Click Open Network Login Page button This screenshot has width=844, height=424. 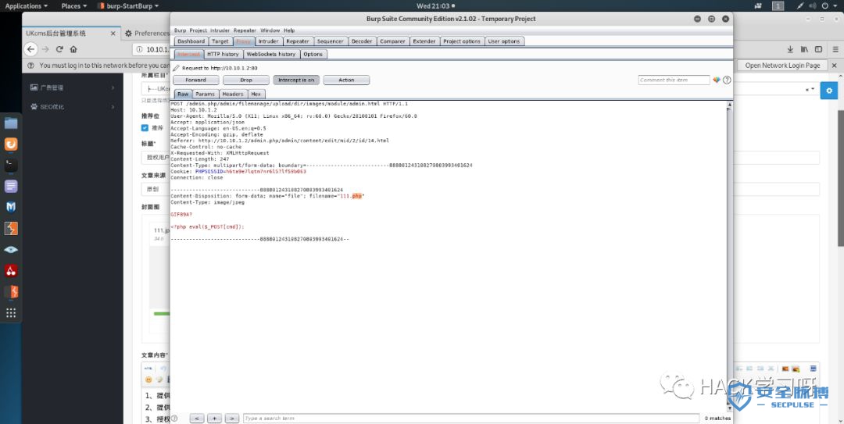click(782, 65)
